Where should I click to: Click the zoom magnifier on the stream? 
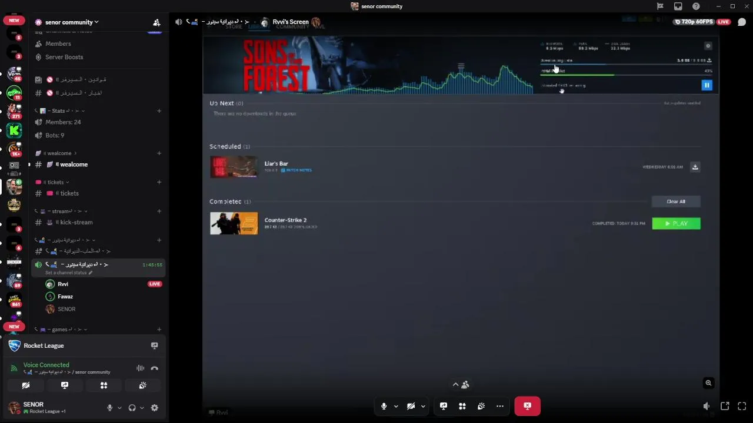click(x=708, y=383)
